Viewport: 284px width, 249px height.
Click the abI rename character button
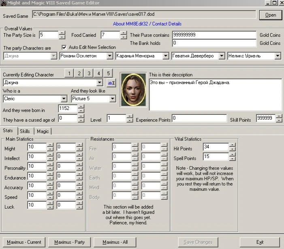click(111, 83)
